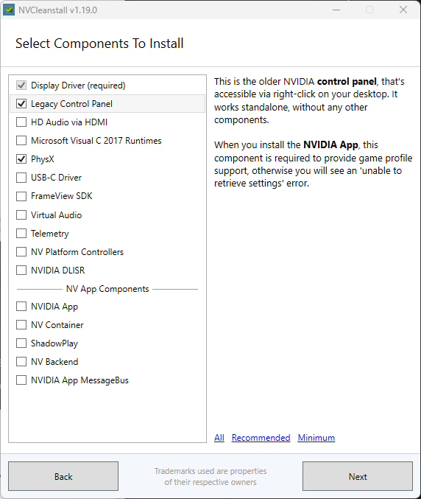This screenshot has width=421, height=499.
Task: Uncheck the Legacy Control Panel checkbox
Action: coord(21,104)
